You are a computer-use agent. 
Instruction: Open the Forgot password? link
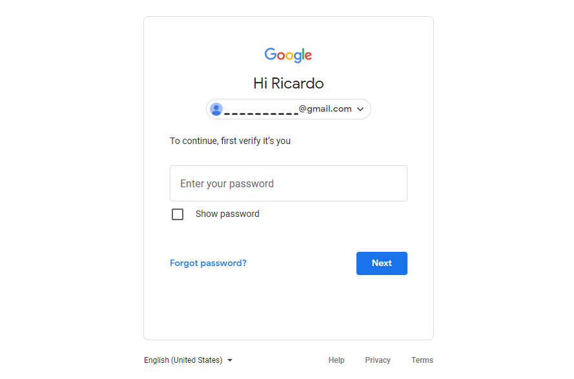[x=208, y=263]
